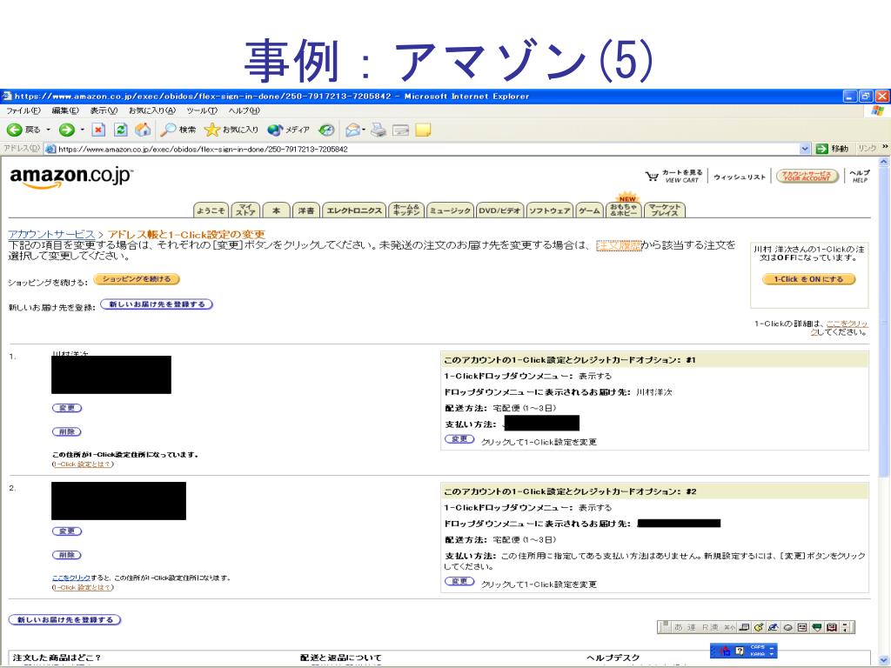Click 変更 button under address 1
The height and width of the screenshot is (668, 891).
pos(67,408)
